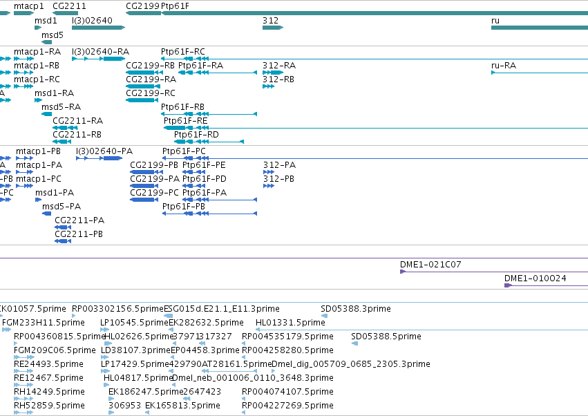Select the Ptp61F-PE protein label
Image resolution: width=588 pixels, height=416 pixels.
tap(204, 165)
